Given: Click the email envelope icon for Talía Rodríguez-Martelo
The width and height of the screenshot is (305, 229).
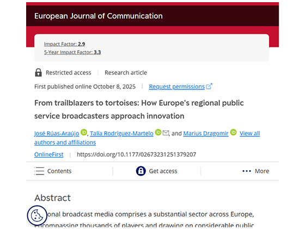Looking at the screenshot, I should (x=166, y=133).
